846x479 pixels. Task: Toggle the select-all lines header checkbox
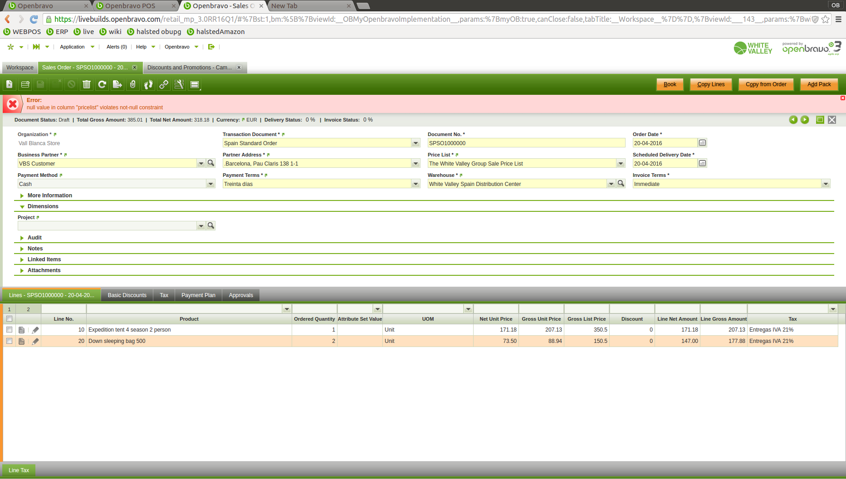point(9,319)
